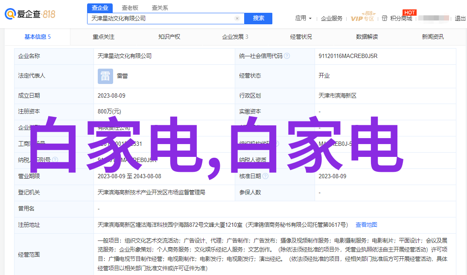Click the blue 搜索 button
The width and height of the screenshot is (467, 275).
[258, 18]
